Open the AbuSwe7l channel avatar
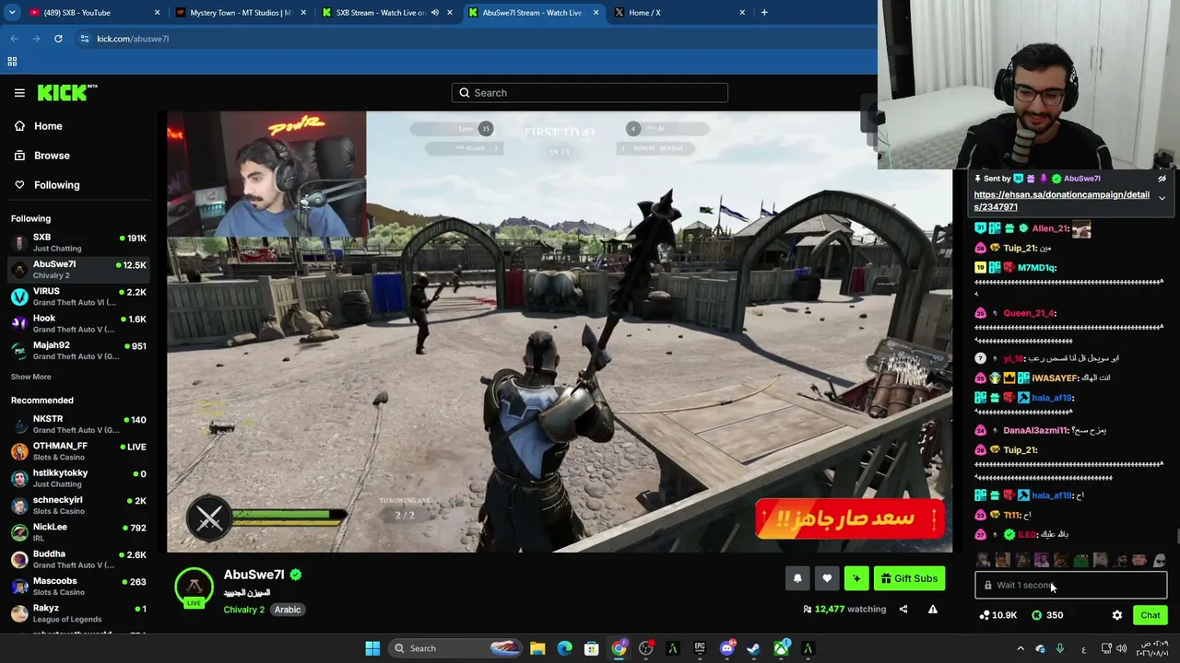The height and width of the screenshot is (663, 1180). (x=194, y=586)
